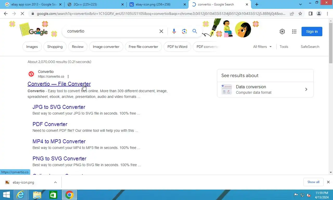Click network icon in system tray
Screen dimensions: 333x200
[302, 195]
